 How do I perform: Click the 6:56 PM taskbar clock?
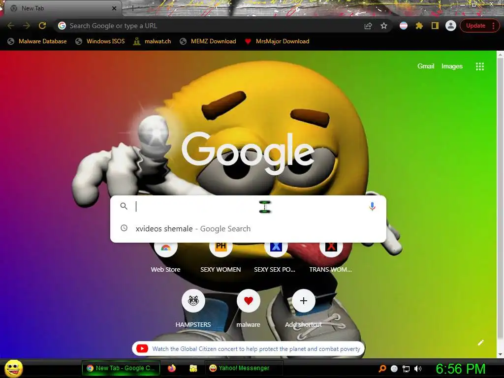460,369
